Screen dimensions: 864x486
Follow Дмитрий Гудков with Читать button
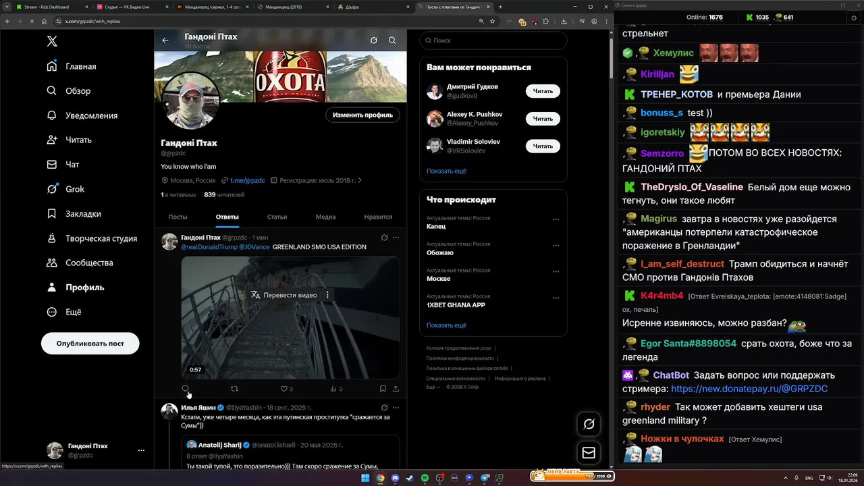point(543,91)
